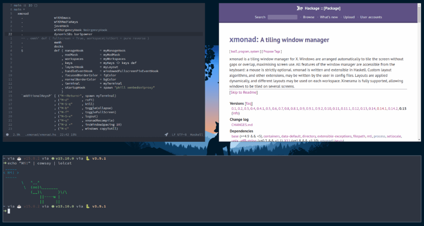Click the cloud icon in the terminal prompt
Viewport: 424px width, 226px height.
(x=20, y=158)
